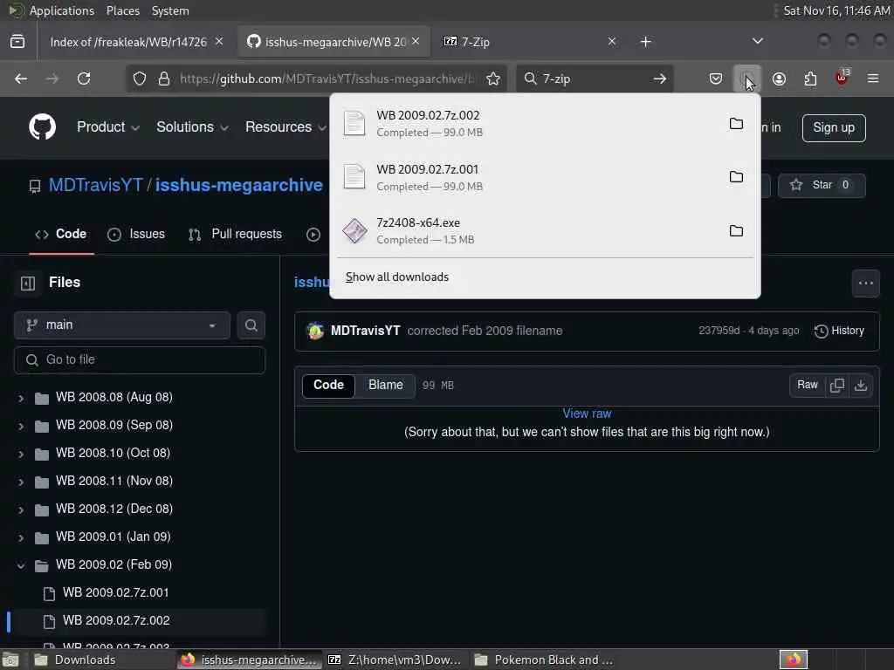
Task: Bookmark this page with star icon
Action: point(493,79)
